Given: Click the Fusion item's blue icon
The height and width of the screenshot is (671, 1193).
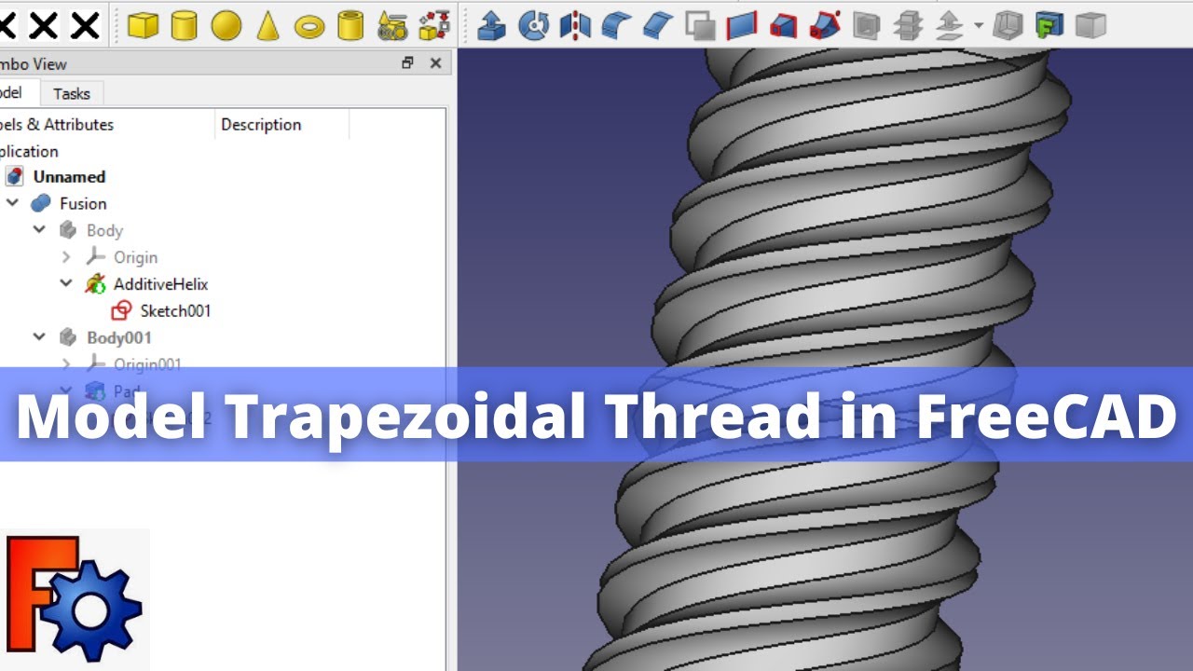Looking at the screenshot, I should click(41, 203).
